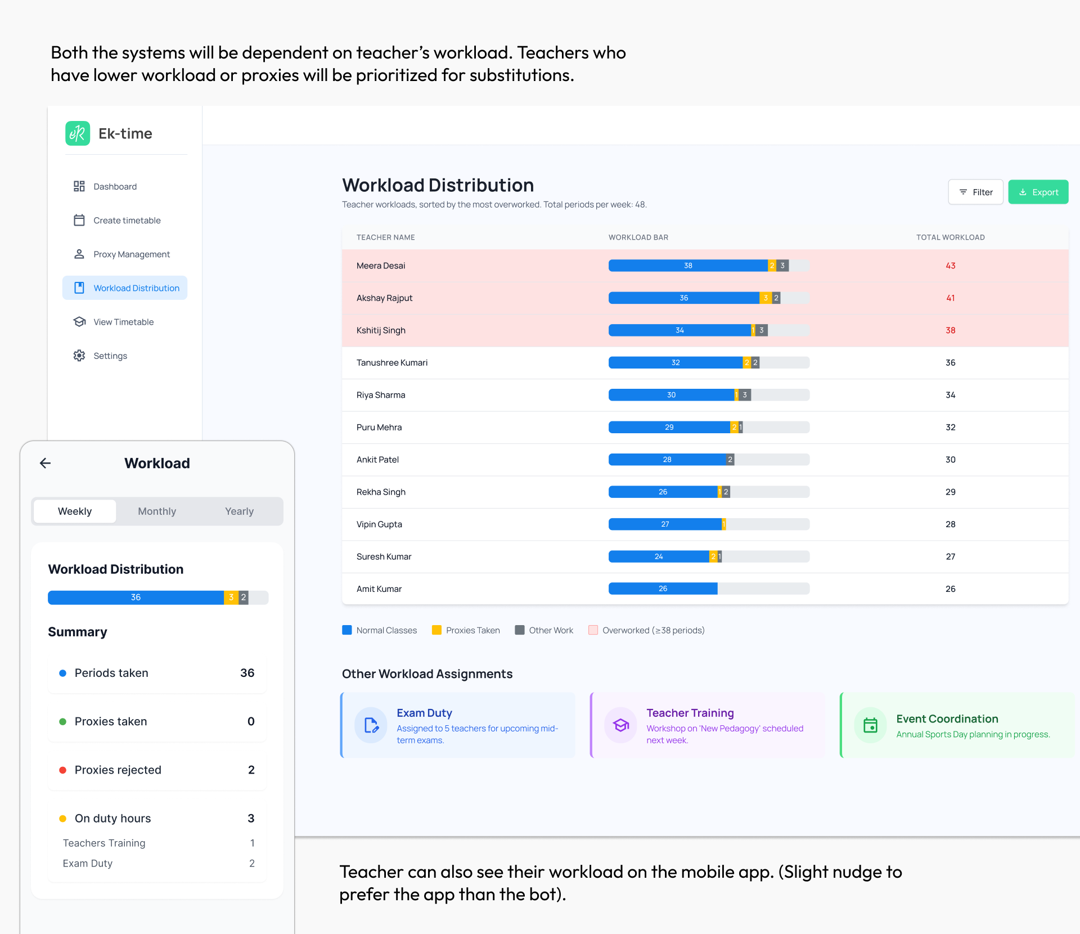Click the Proxies Taken yellow legend swatch
The height and width of the screenshot is (934, 1080).
(436, 630)
